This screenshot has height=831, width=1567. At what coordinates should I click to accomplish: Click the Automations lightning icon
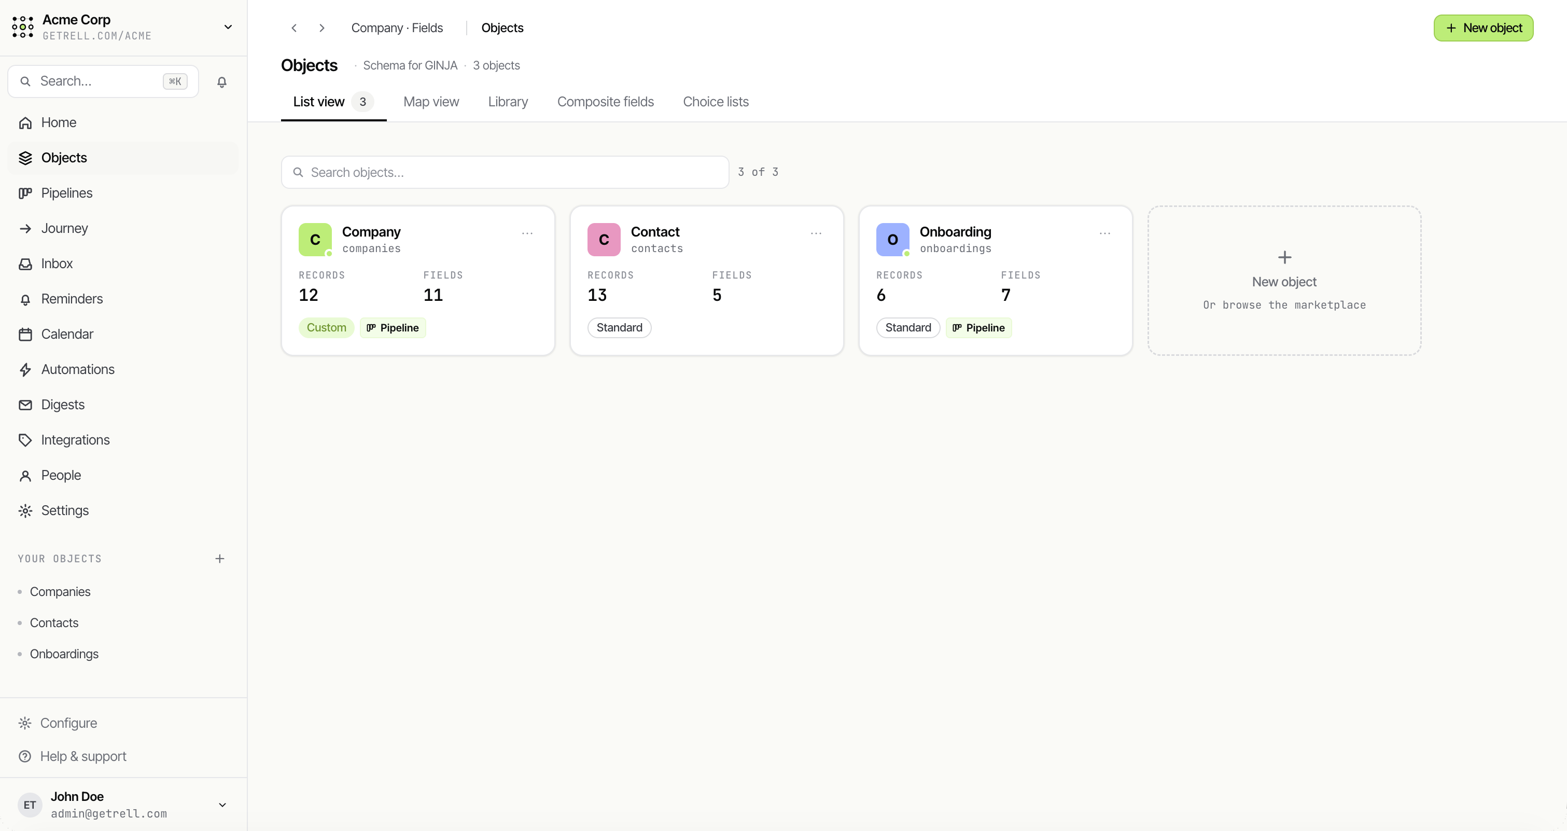[x=25, y=369]
